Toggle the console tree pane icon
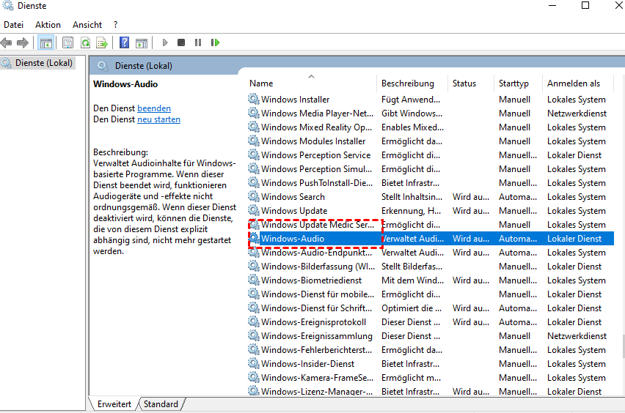 tap(45, 43)
